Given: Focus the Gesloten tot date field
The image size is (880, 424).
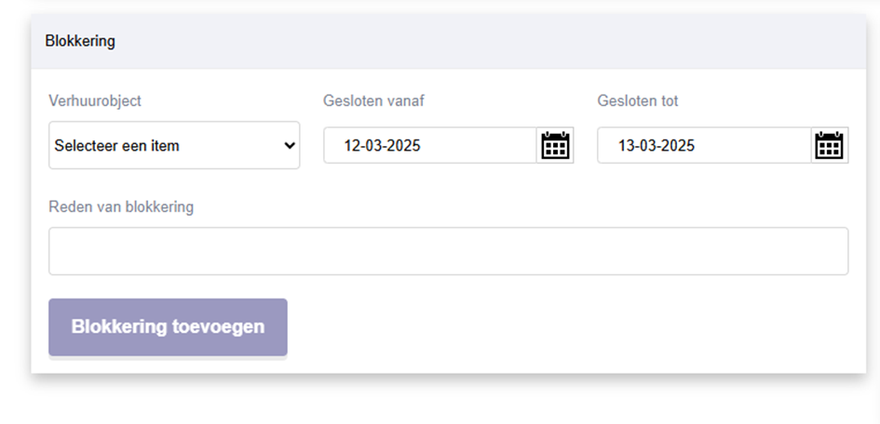Looking at the screenshot, I should [x=704, y=146].
